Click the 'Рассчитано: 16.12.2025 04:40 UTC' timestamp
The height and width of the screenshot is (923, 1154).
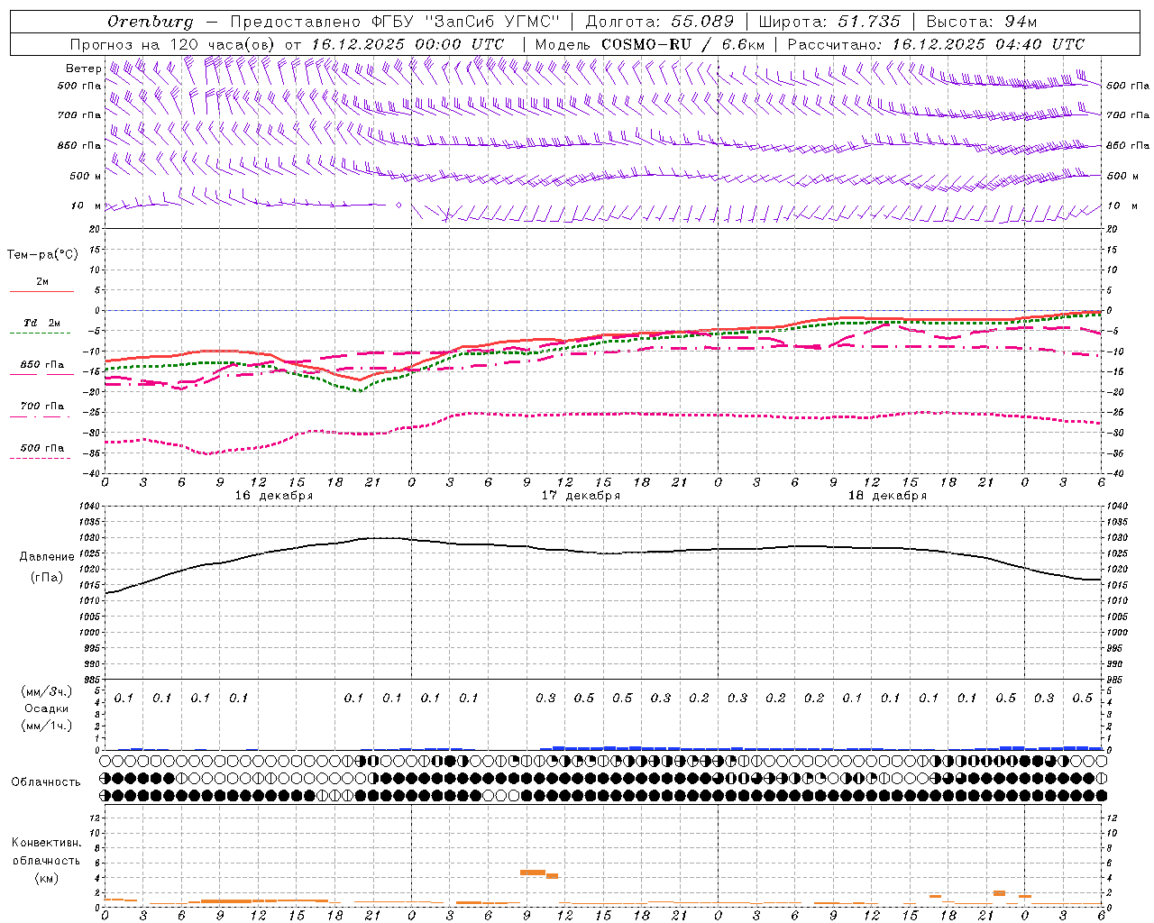coord(936,44)
